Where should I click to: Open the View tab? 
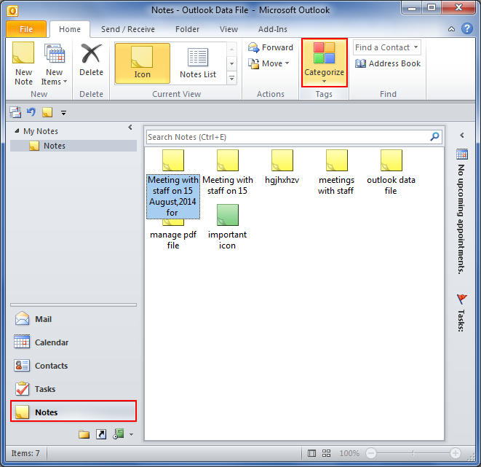[x=228, y=29]
